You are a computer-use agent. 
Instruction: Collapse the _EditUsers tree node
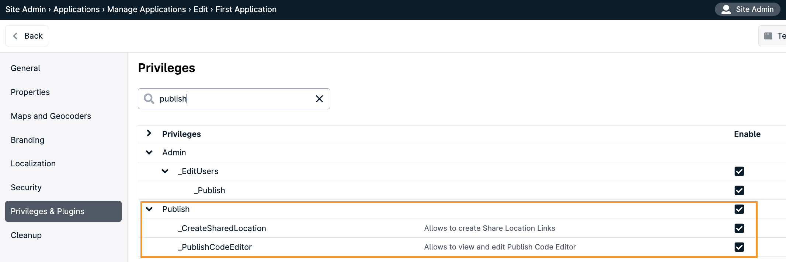pos(165,171)
